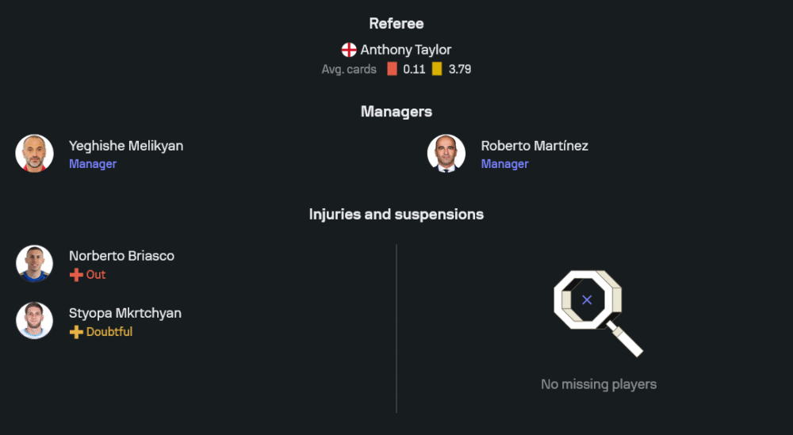Click the red card icon
Image resolution: width=793 pixels, height=435 pixels.
pos(392,69)
